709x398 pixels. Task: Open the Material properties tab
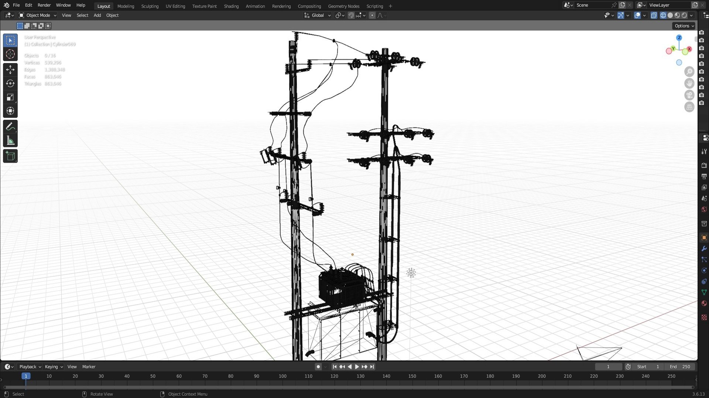704,303
